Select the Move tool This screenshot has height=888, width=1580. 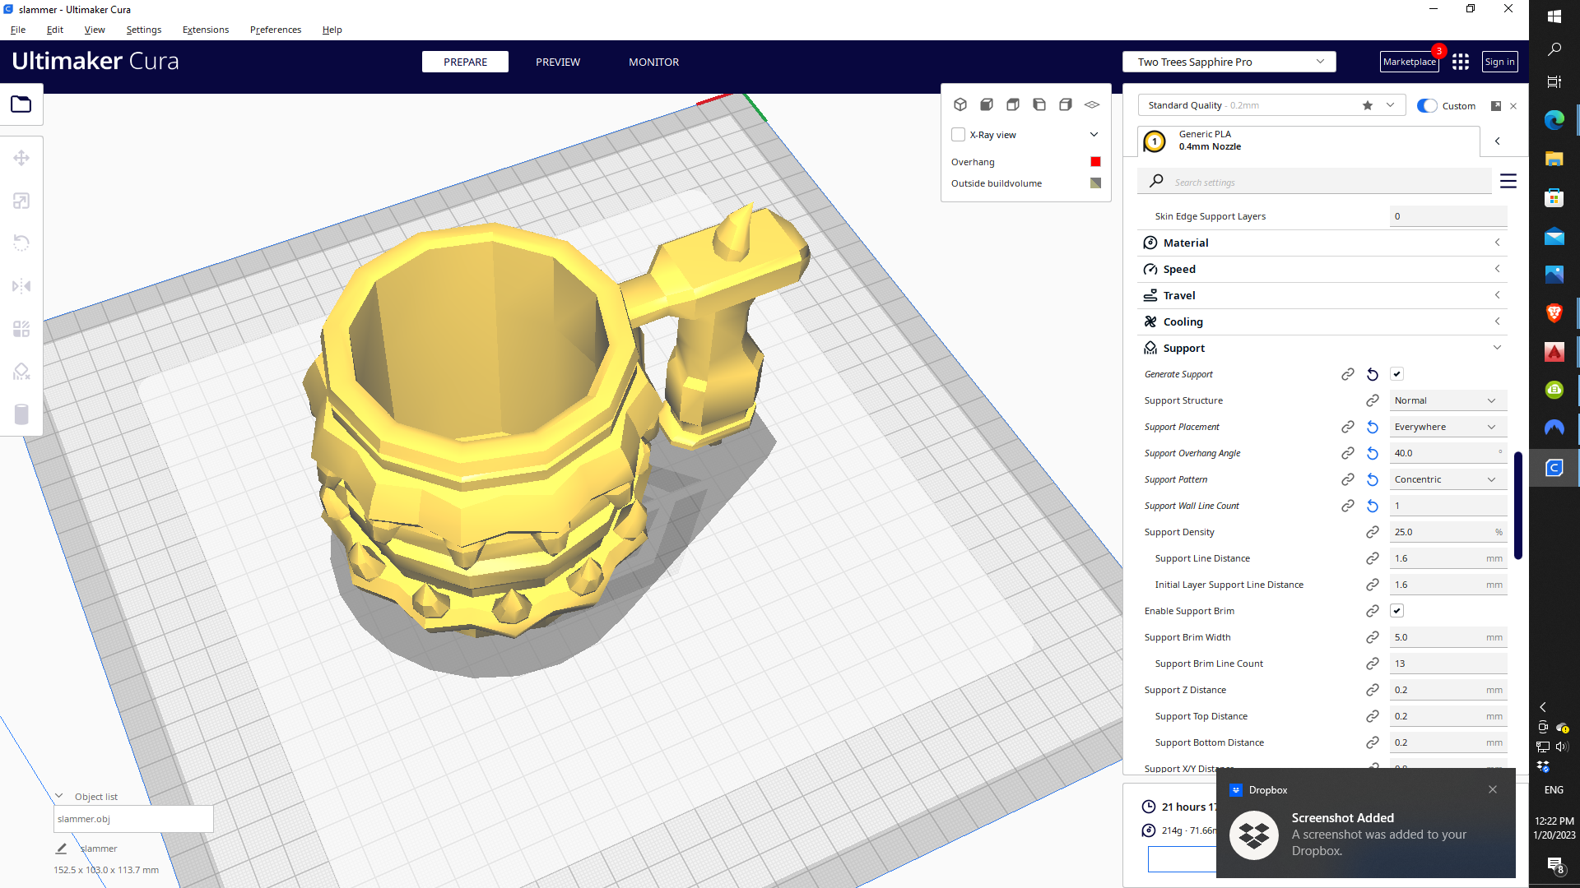(x=21, y=158)
